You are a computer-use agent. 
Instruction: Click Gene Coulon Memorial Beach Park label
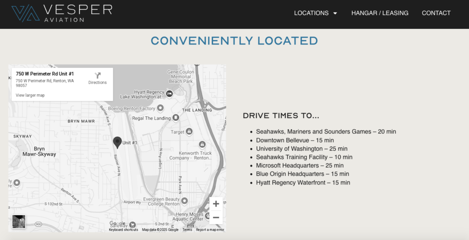click(180, 76)
